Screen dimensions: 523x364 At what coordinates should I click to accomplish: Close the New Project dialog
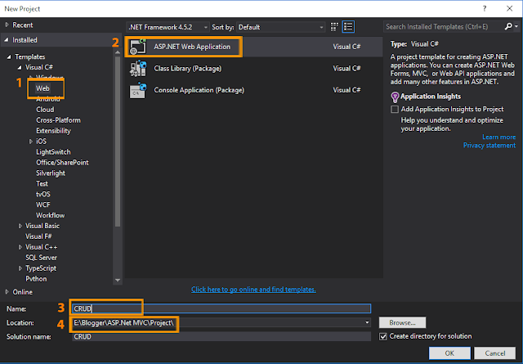tap(509, 9)
